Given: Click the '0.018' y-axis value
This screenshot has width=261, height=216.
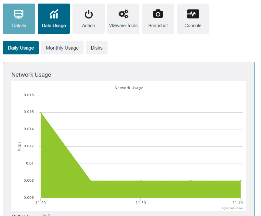Looking at the screenshot, I should coord(29,95).
